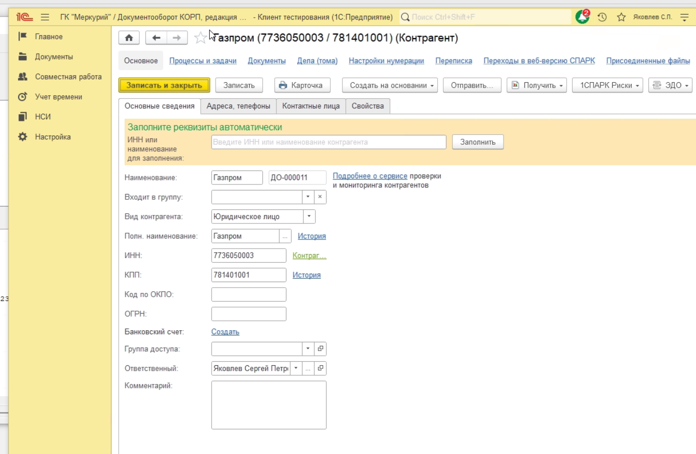Open the hamburger main menu
Image resolution: width=696 pixels, height=454 pixels.
tap(45, 17)
